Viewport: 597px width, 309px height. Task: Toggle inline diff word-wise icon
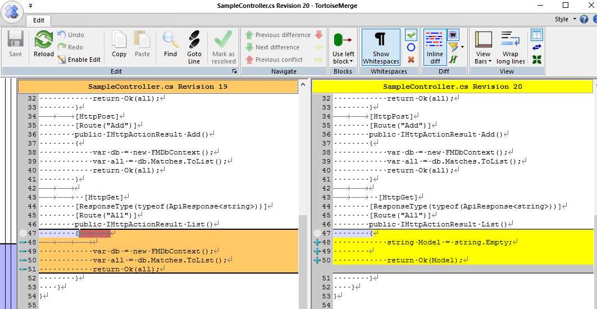click(453, 35)
